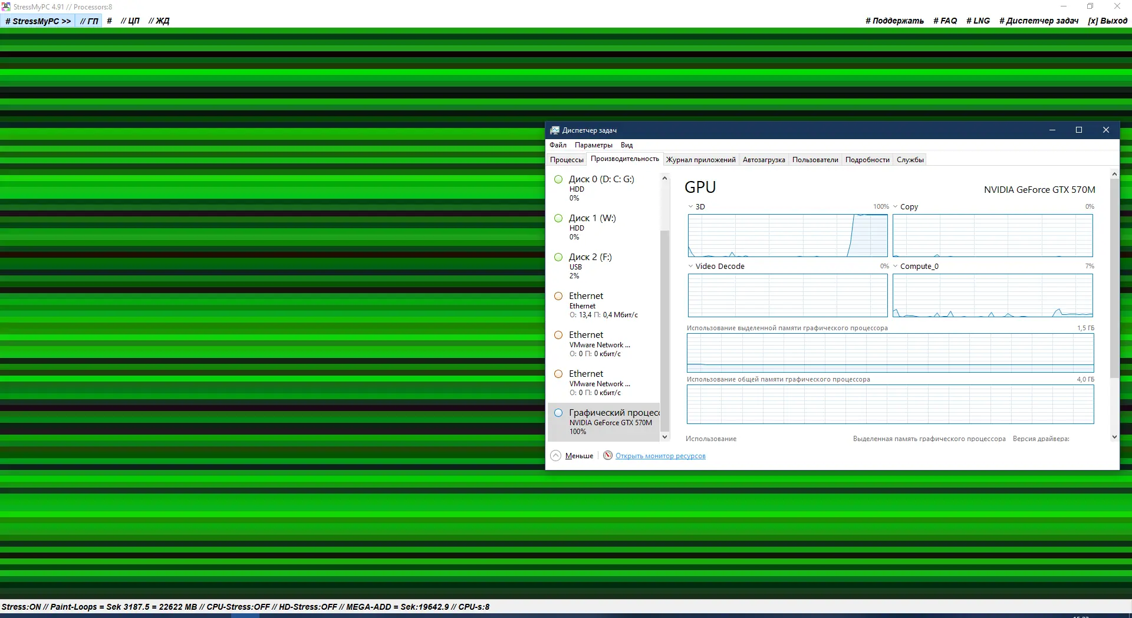Image resolution: width=1132 pixels, height=618 pixels.
Task: Click the HD-Stress:OFF status text
Action: point(308,607)
